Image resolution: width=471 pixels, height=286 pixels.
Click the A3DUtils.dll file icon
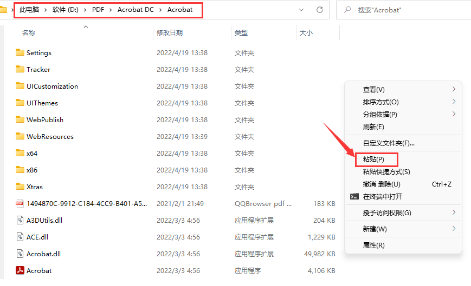pos(20,220)
